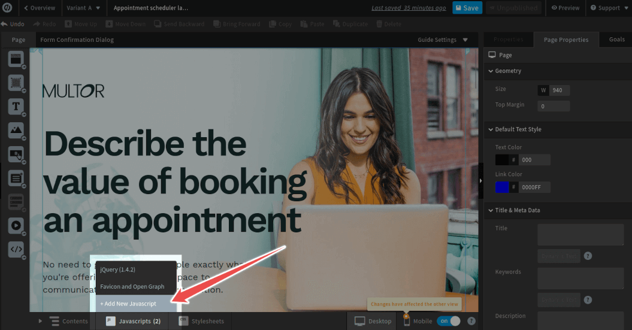Open help icon beside Title dynamic text

(x=588, y=256)
